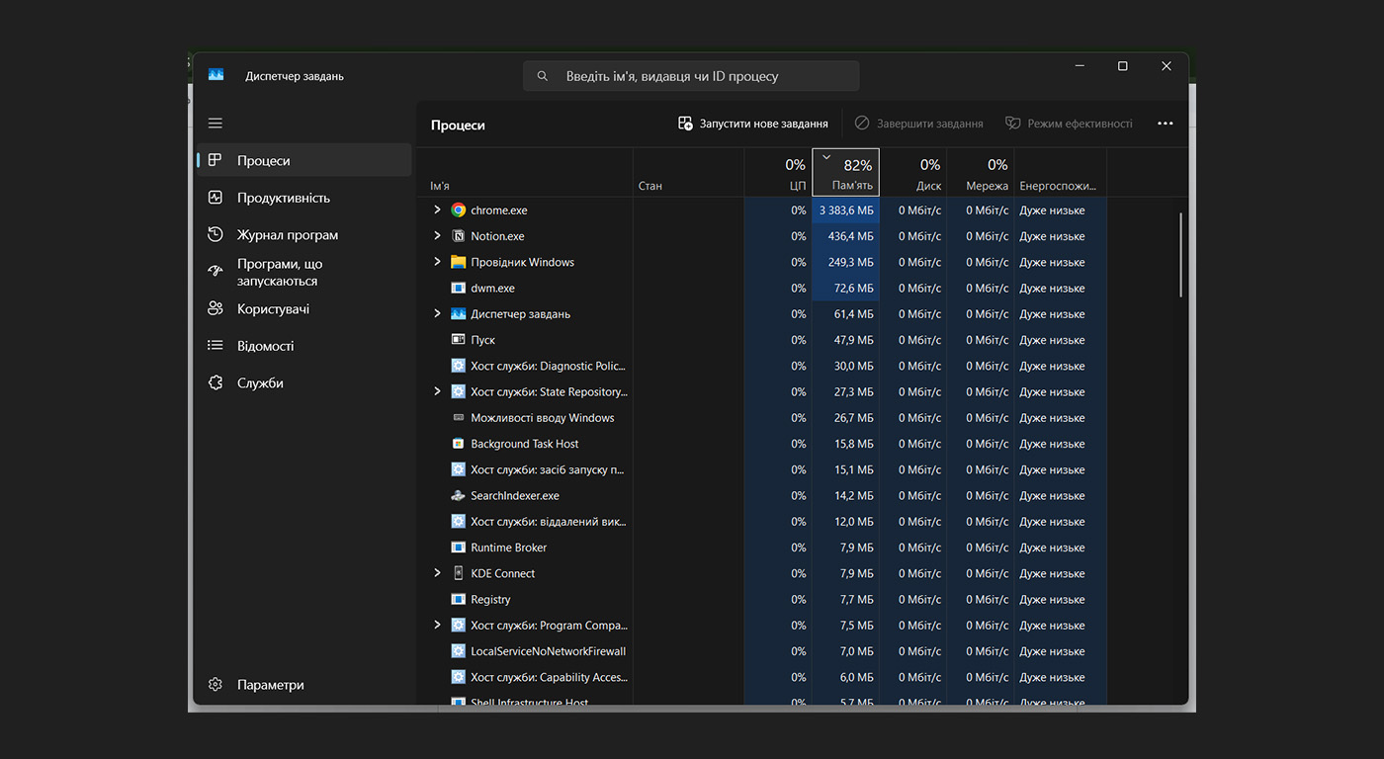This screenshot has width=1384, height=759.
Task: Click the 3 383,6 МБ memory value
Action: 846,211
